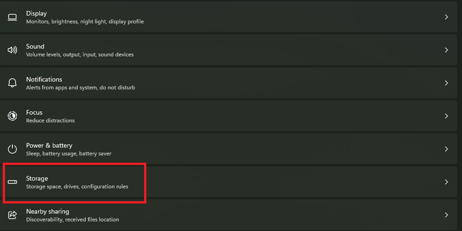
Task: Open Sound page via its right chevron
Action: pyautogui.click(x=446, y=50)
